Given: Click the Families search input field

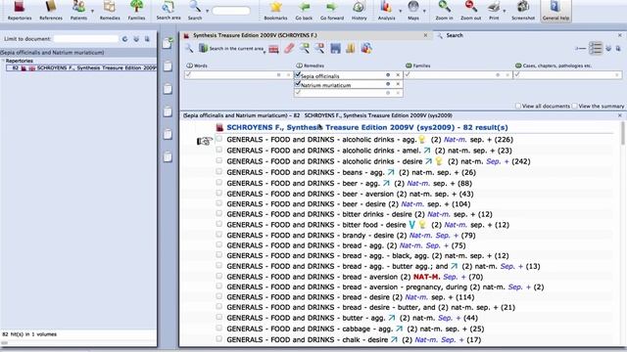Looking at the screenshot, I should tap(458, 74).
